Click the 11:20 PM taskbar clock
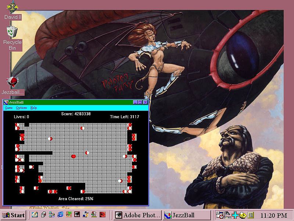Viewport: 294px width, 221px height. (x=274, y=215)
